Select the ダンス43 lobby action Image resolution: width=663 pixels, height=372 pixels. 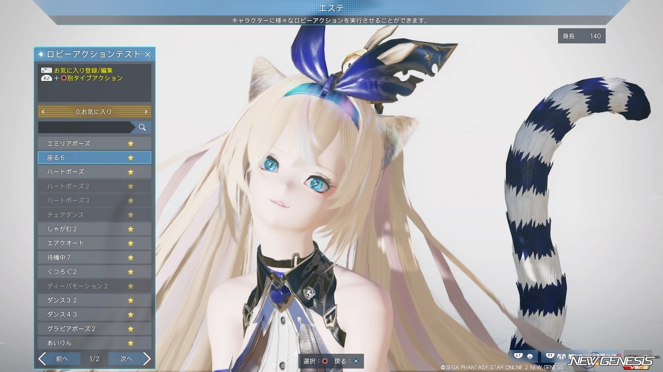94,315
